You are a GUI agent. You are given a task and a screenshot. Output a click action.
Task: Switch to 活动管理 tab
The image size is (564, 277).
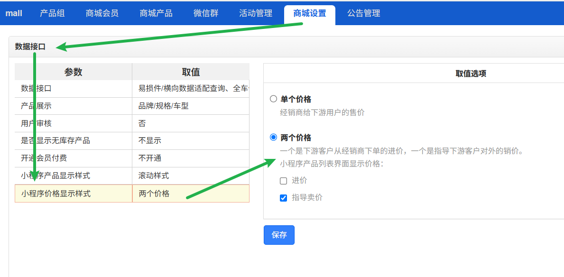256,13
